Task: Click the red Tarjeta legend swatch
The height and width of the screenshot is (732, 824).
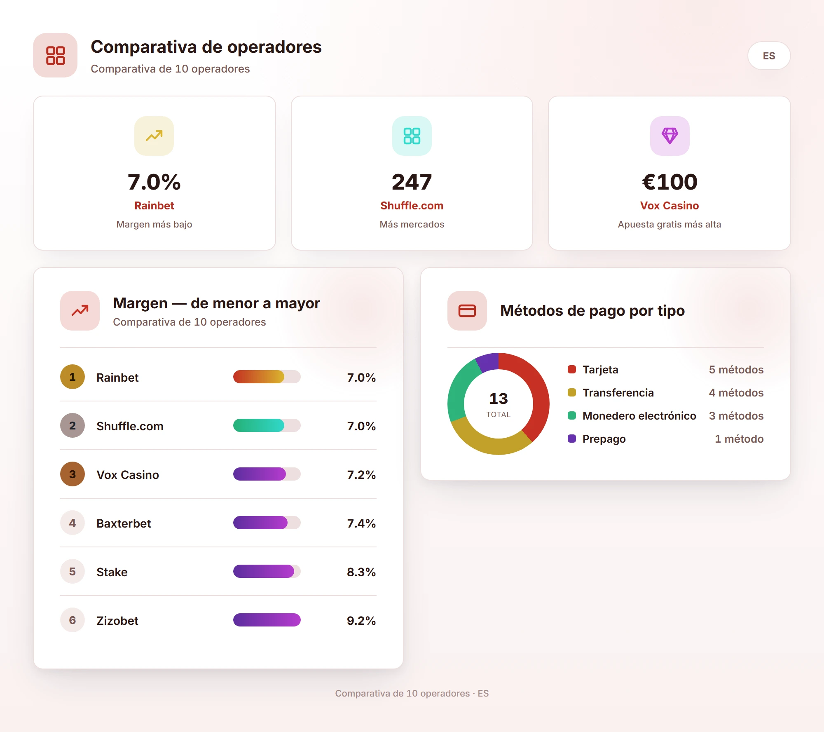Action: (x=572, y=369)
